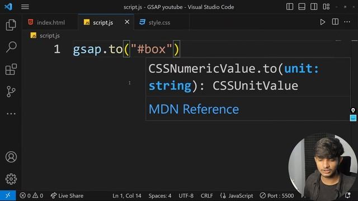Click script.js in the breadcrumb

(50, 36)
